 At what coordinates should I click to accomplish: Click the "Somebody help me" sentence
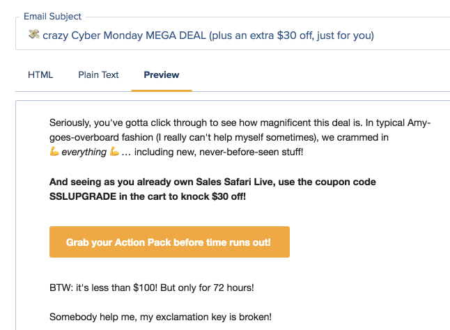point(160,317)
